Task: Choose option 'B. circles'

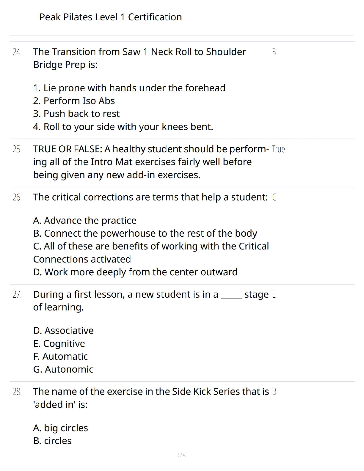Action: click(x=52, y=441)
